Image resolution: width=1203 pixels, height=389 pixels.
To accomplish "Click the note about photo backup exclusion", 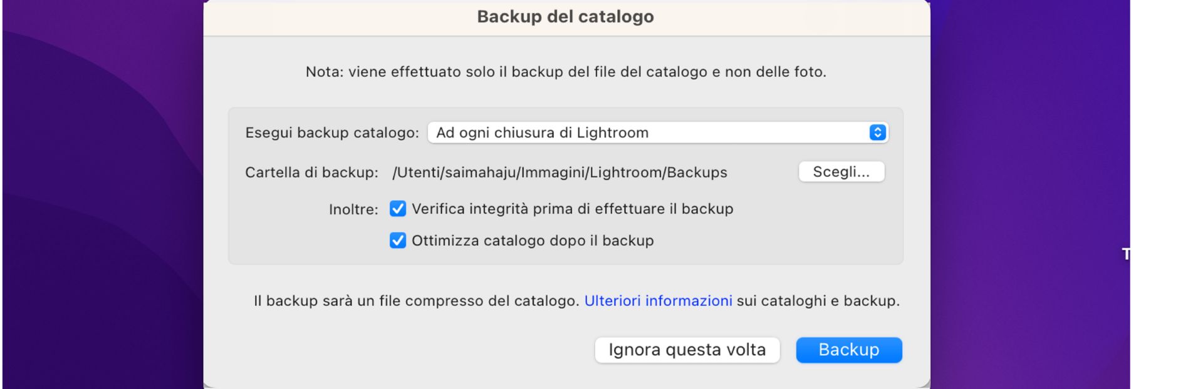I will coord(565,71).
